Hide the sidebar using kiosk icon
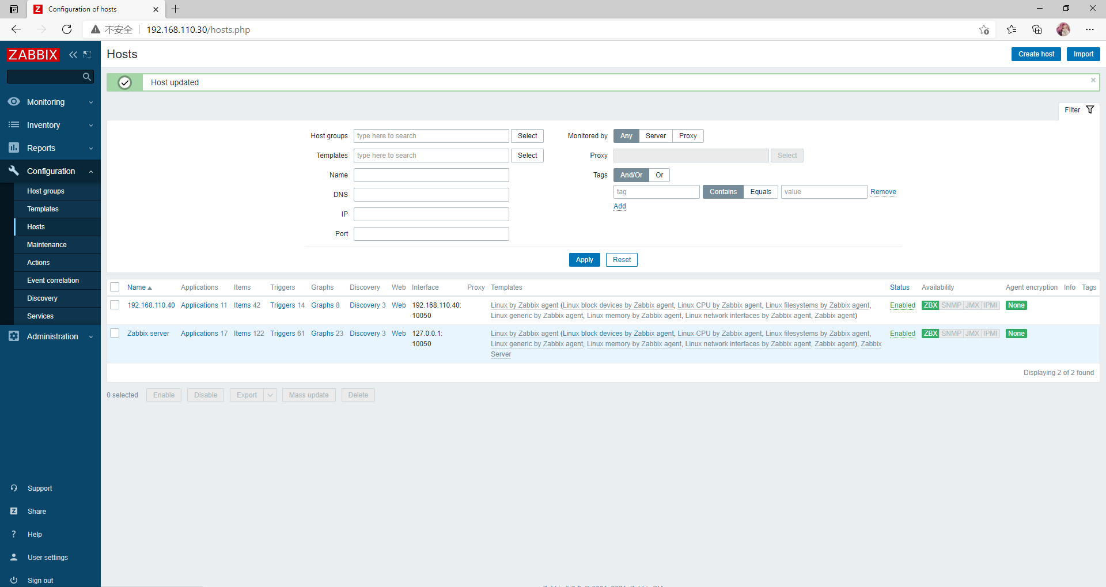Viewport: 1106px width, 587px height. coord(87,55)
